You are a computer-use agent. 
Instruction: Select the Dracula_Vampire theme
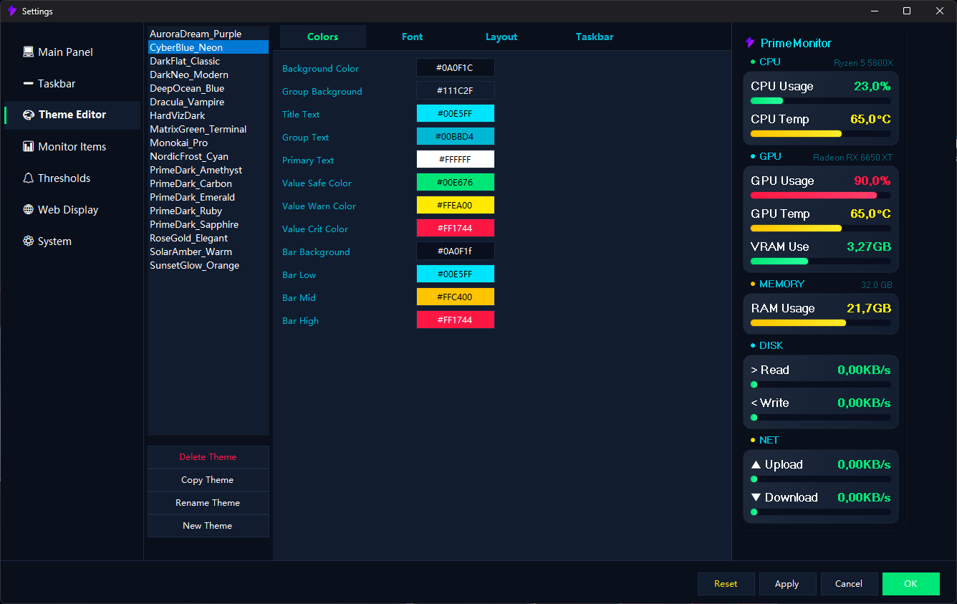[208, 102]
